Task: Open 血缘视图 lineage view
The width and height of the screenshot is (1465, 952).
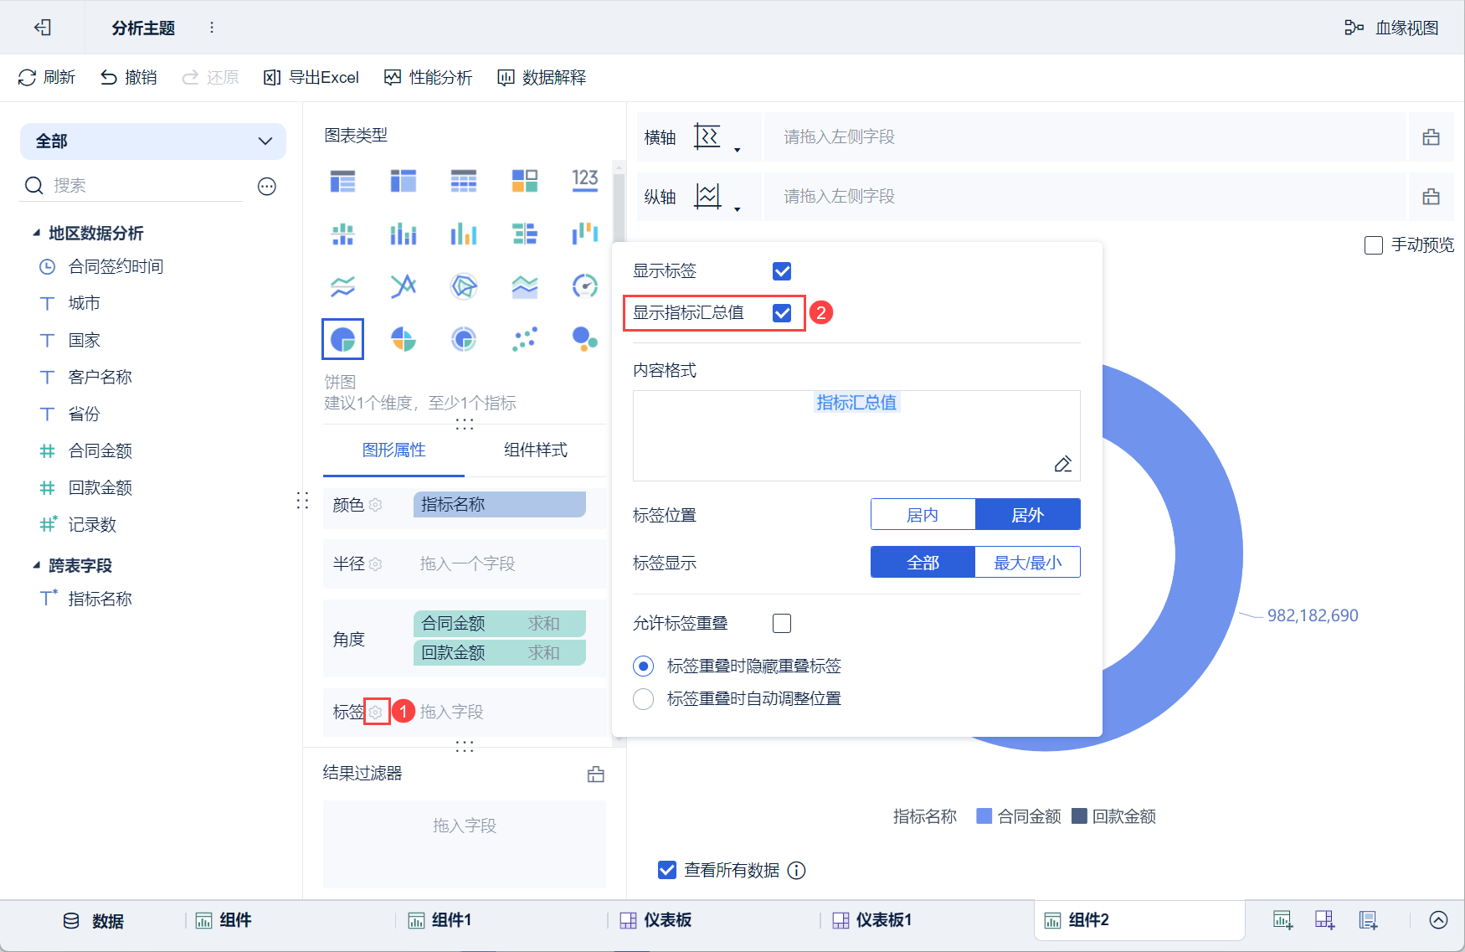Action: [1391, 28]
